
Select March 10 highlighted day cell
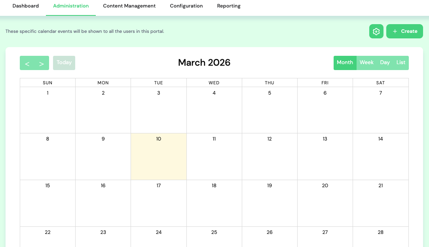point(159,156)
